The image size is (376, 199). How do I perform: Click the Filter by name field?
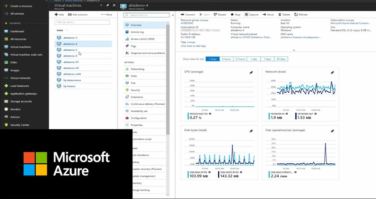[82, 22]
